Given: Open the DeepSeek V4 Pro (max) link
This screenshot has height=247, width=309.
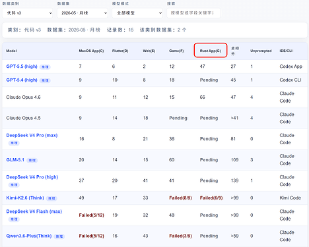Looking at the screenshot, I should 32,135.
